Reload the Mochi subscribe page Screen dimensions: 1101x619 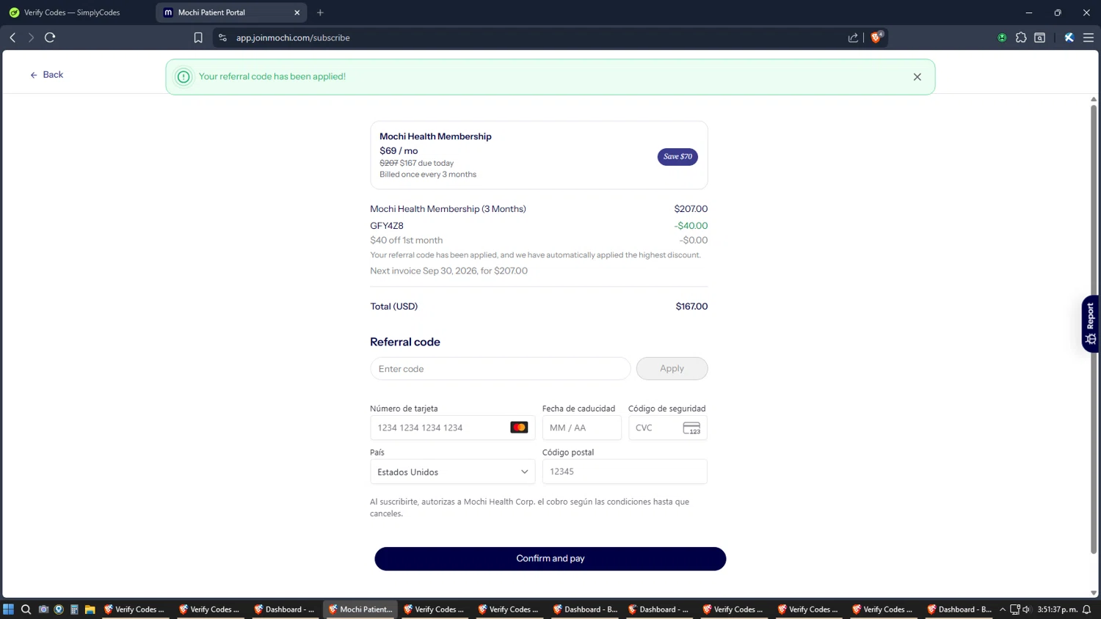(50, 37)
